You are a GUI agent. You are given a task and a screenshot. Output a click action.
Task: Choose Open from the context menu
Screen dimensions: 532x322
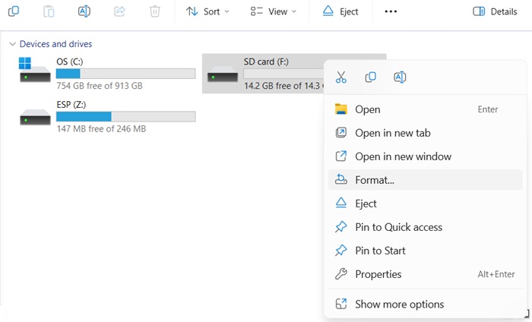pyautogui.click(x=425, y=109)
